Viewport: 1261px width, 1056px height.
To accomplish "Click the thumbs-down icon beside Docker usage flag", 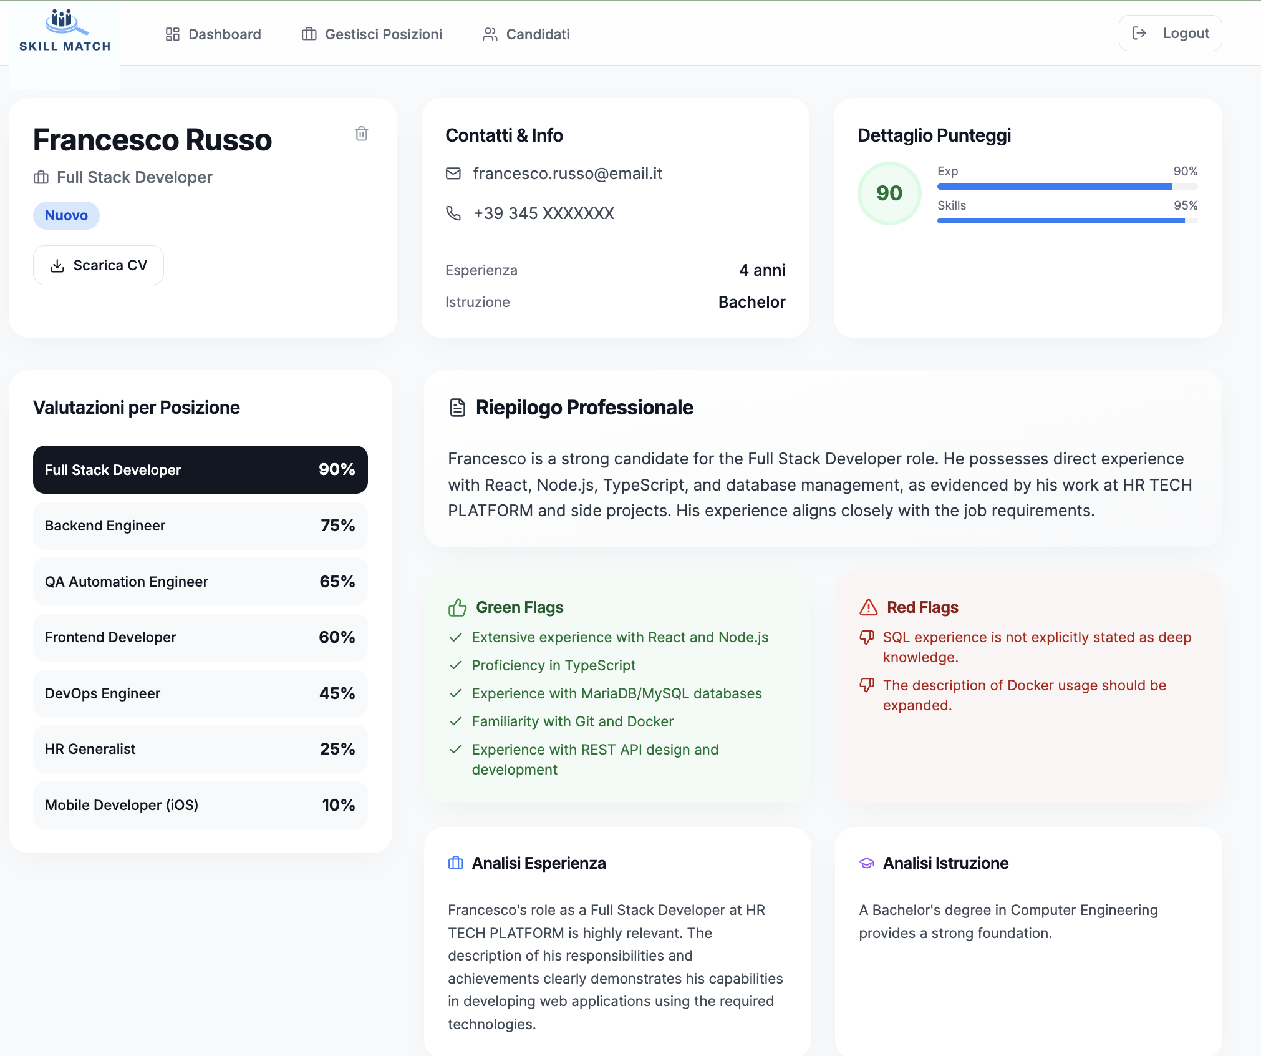I will tap(867, 685).
